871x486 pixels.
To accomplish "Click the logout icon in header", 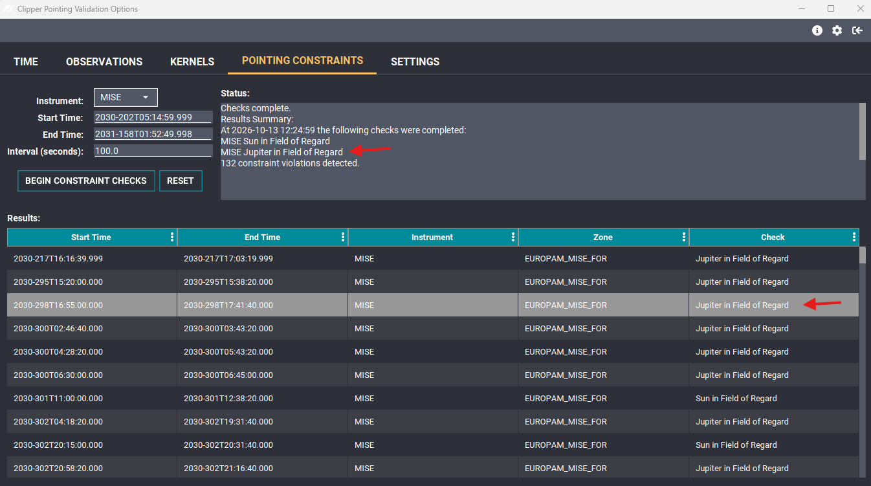I will pyautogui.click(x=857, y=30).
